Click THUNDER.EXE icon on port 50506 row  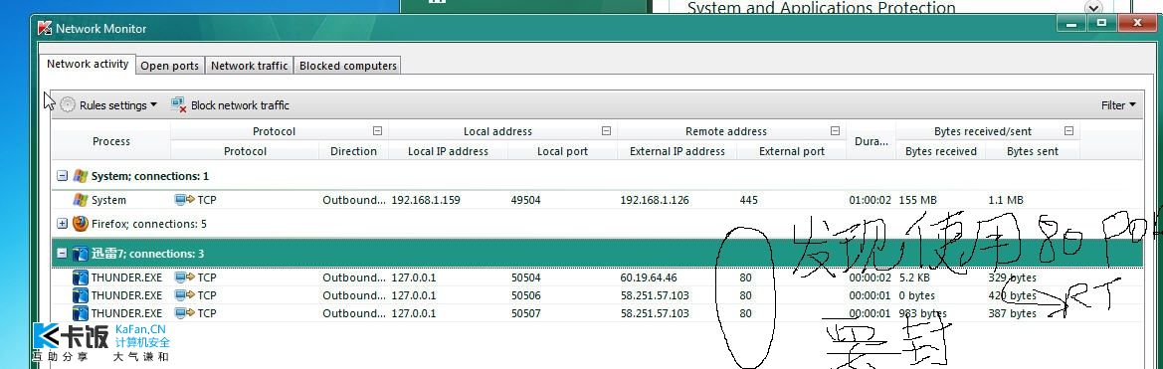pyautogui.click(x=81, y=295)
